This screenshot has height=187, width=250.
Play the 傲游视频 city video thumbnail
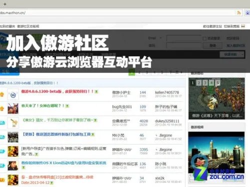click(217, 153)
